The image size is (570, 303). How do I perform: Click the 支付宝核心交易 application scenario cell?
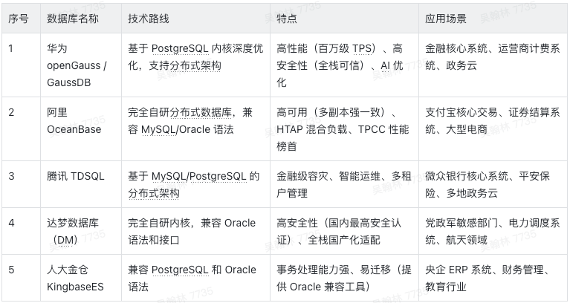pyautogui.click(x=493, y=121)
